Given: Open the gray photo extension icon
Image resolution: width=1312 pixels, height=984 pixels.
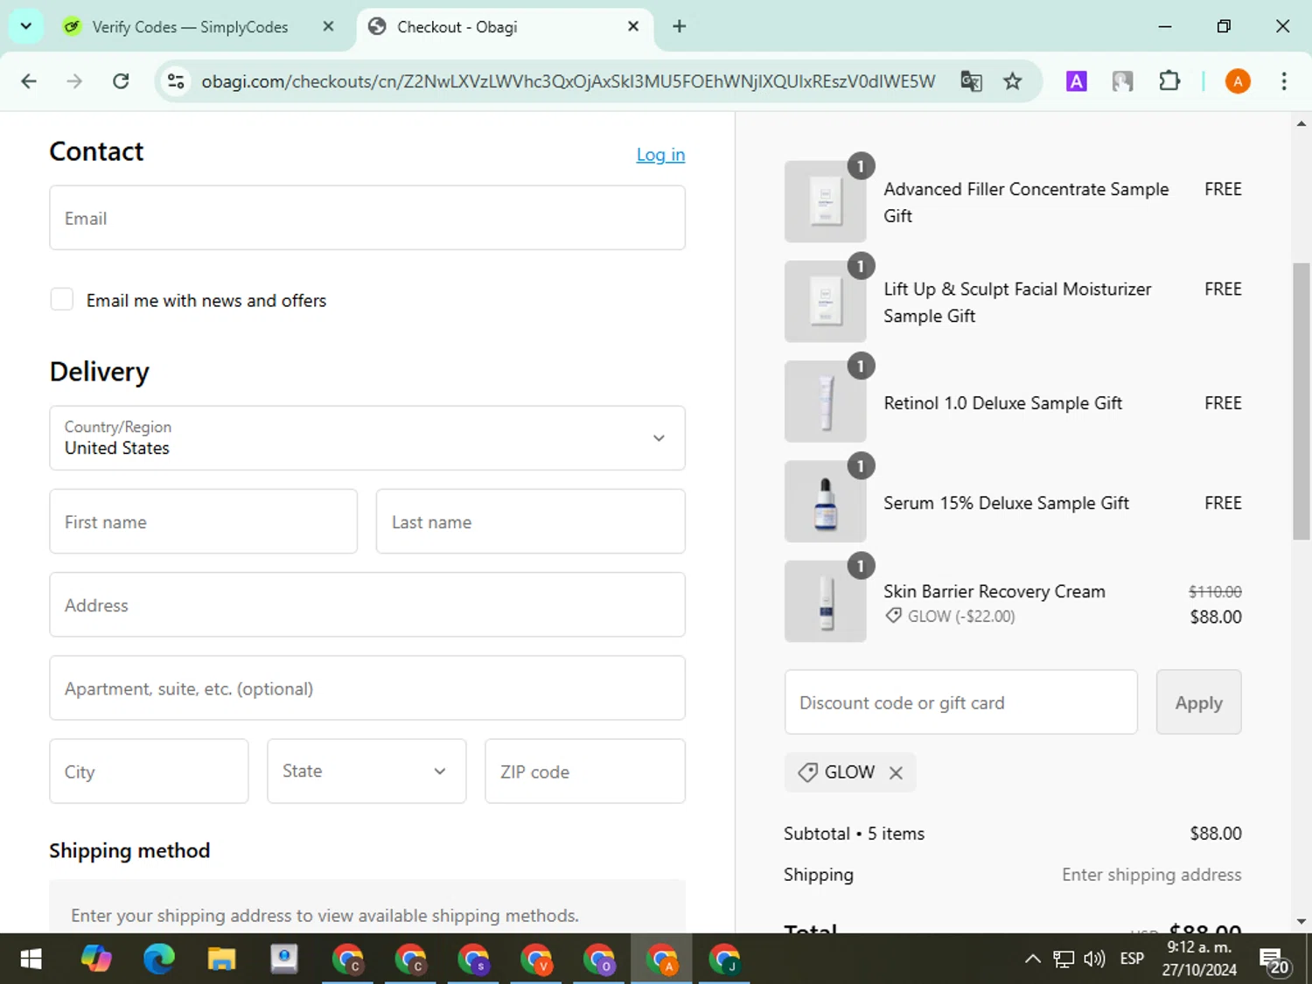Looking at the screenshot, I should click(x=1123, y=81).
